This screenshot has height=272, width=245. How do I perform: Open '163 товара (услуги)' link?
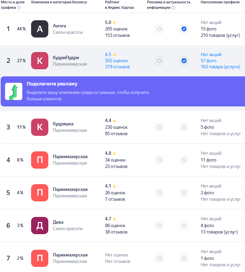(x=220, y=67)
